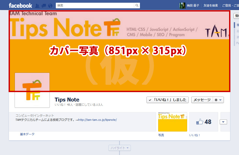Click the Facebook logo
This screenshot has height=155, width=239.
(x=20, y=6)
